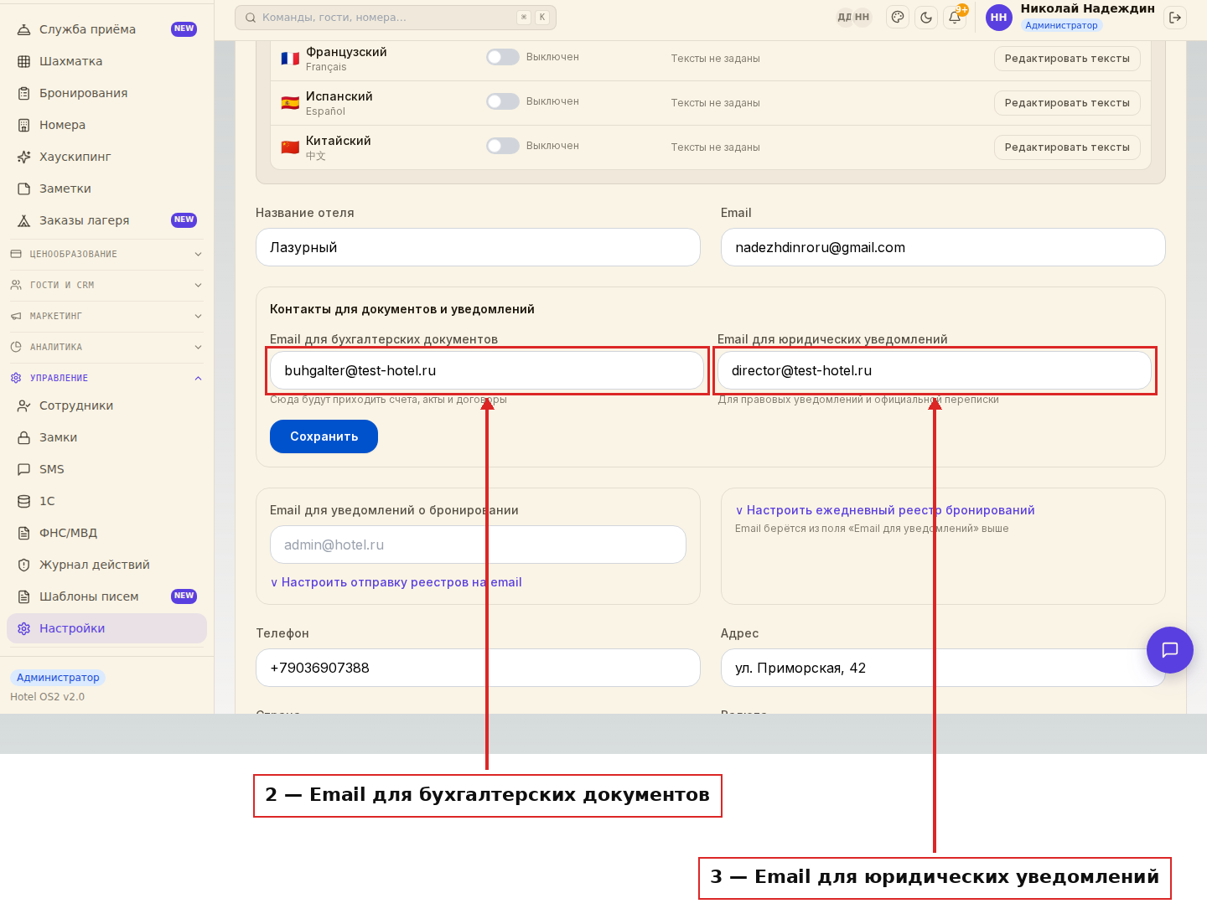Go to Бронирования page
Image resolution: width=1207 pixels, height=919 pixels.
click(106, 93)
